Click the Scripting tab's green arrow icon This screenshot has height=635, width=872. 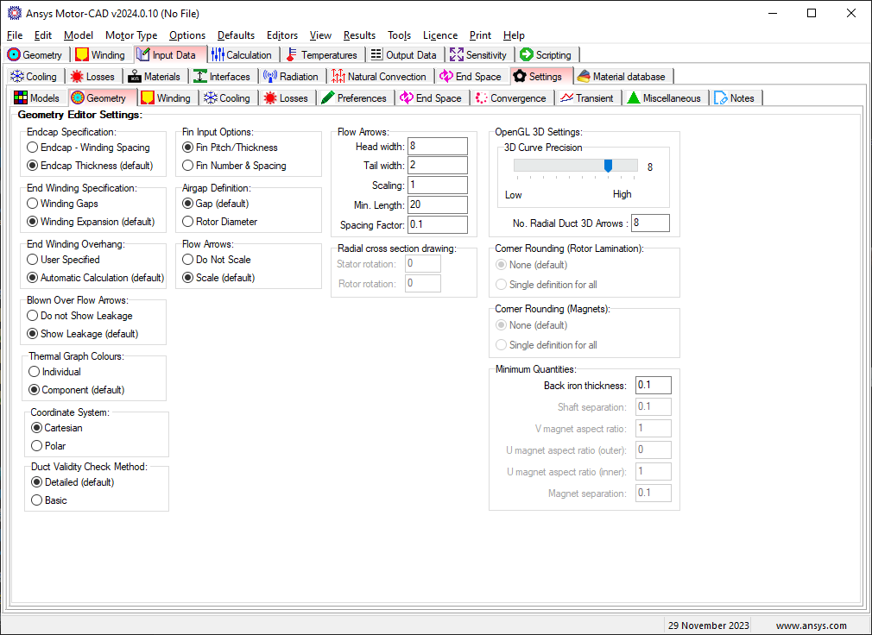[527, 55]
